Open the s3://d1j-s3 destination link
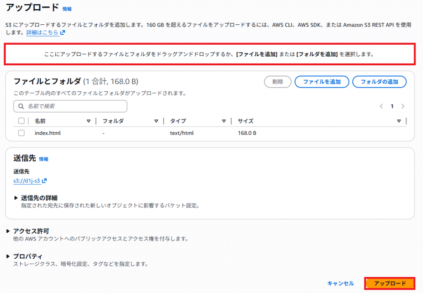423x293 pixels. coord(27,181)
